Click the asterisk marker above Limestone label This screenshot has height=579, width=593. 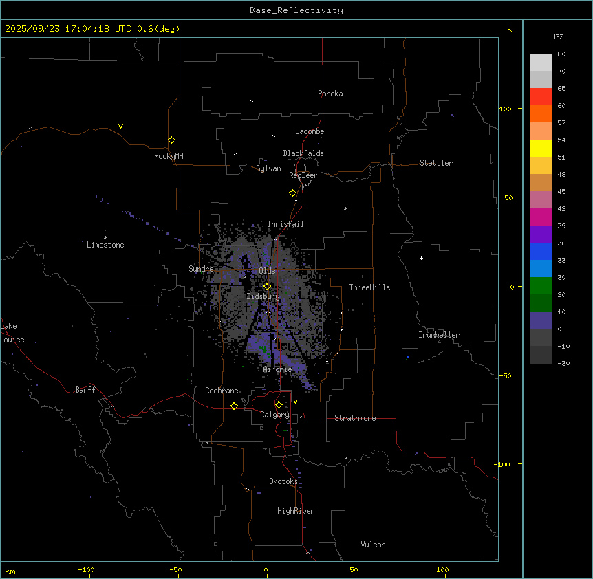[x=105, y=237]
